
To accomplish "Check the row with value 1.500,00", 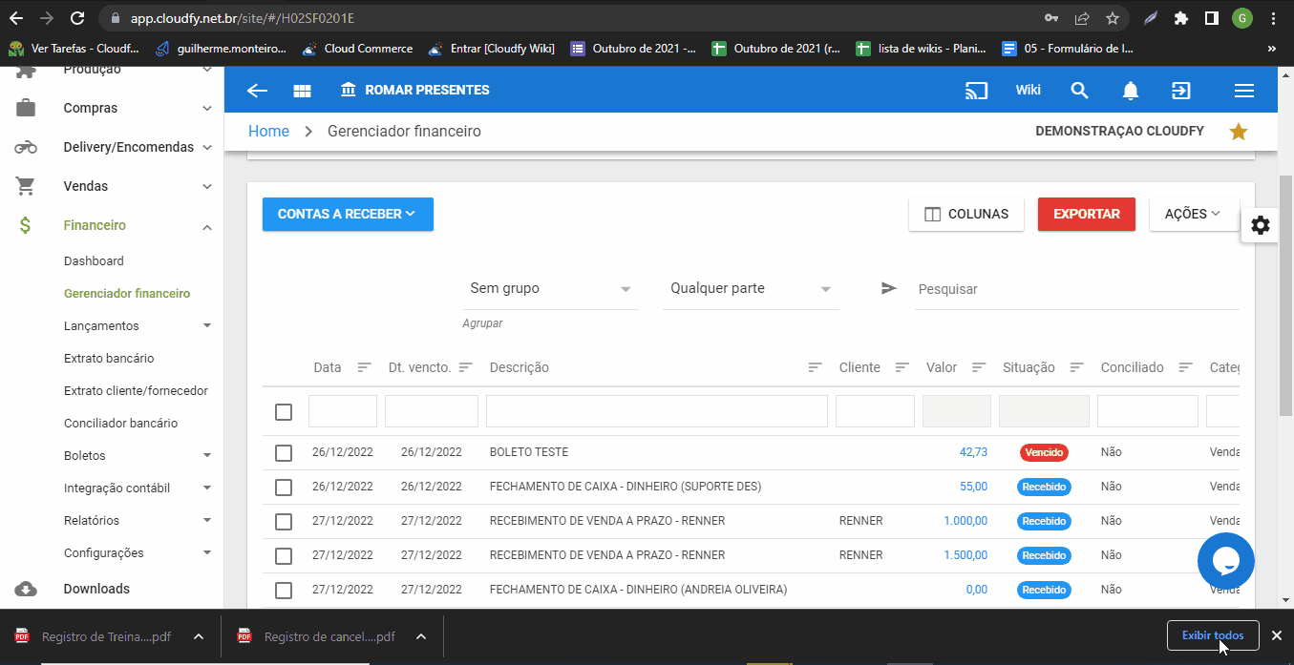I will (x=284, y=556).
